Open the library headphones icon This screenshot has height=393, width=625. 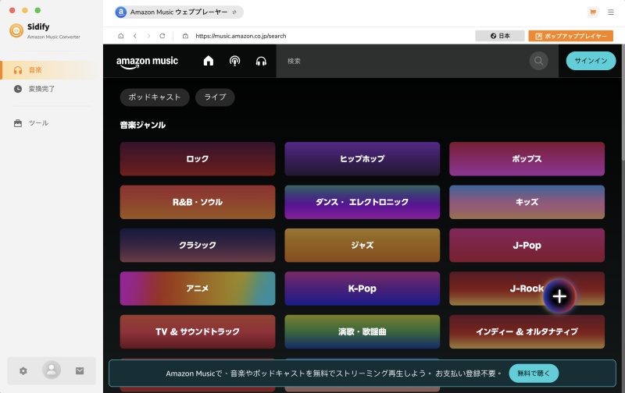point(261,61)
